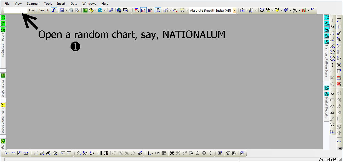Image resolution: width=343 pixels, height=162 pixels.
Task: Click the HP SCN scan icon
Action: (x=327, y=42)
